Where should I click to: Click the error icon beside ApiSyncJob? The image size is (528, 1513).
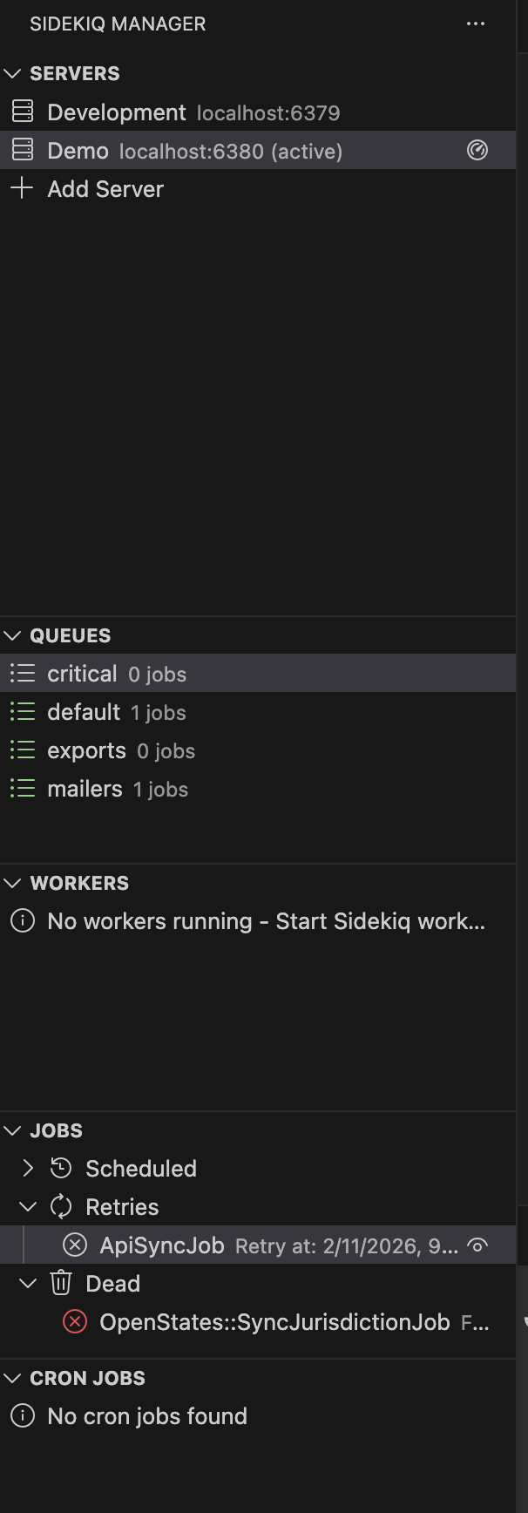point(76,1245)
